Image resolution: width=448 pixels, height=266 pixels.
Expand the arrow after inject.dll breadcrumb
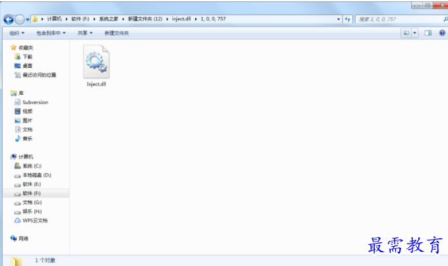point(196,19)
